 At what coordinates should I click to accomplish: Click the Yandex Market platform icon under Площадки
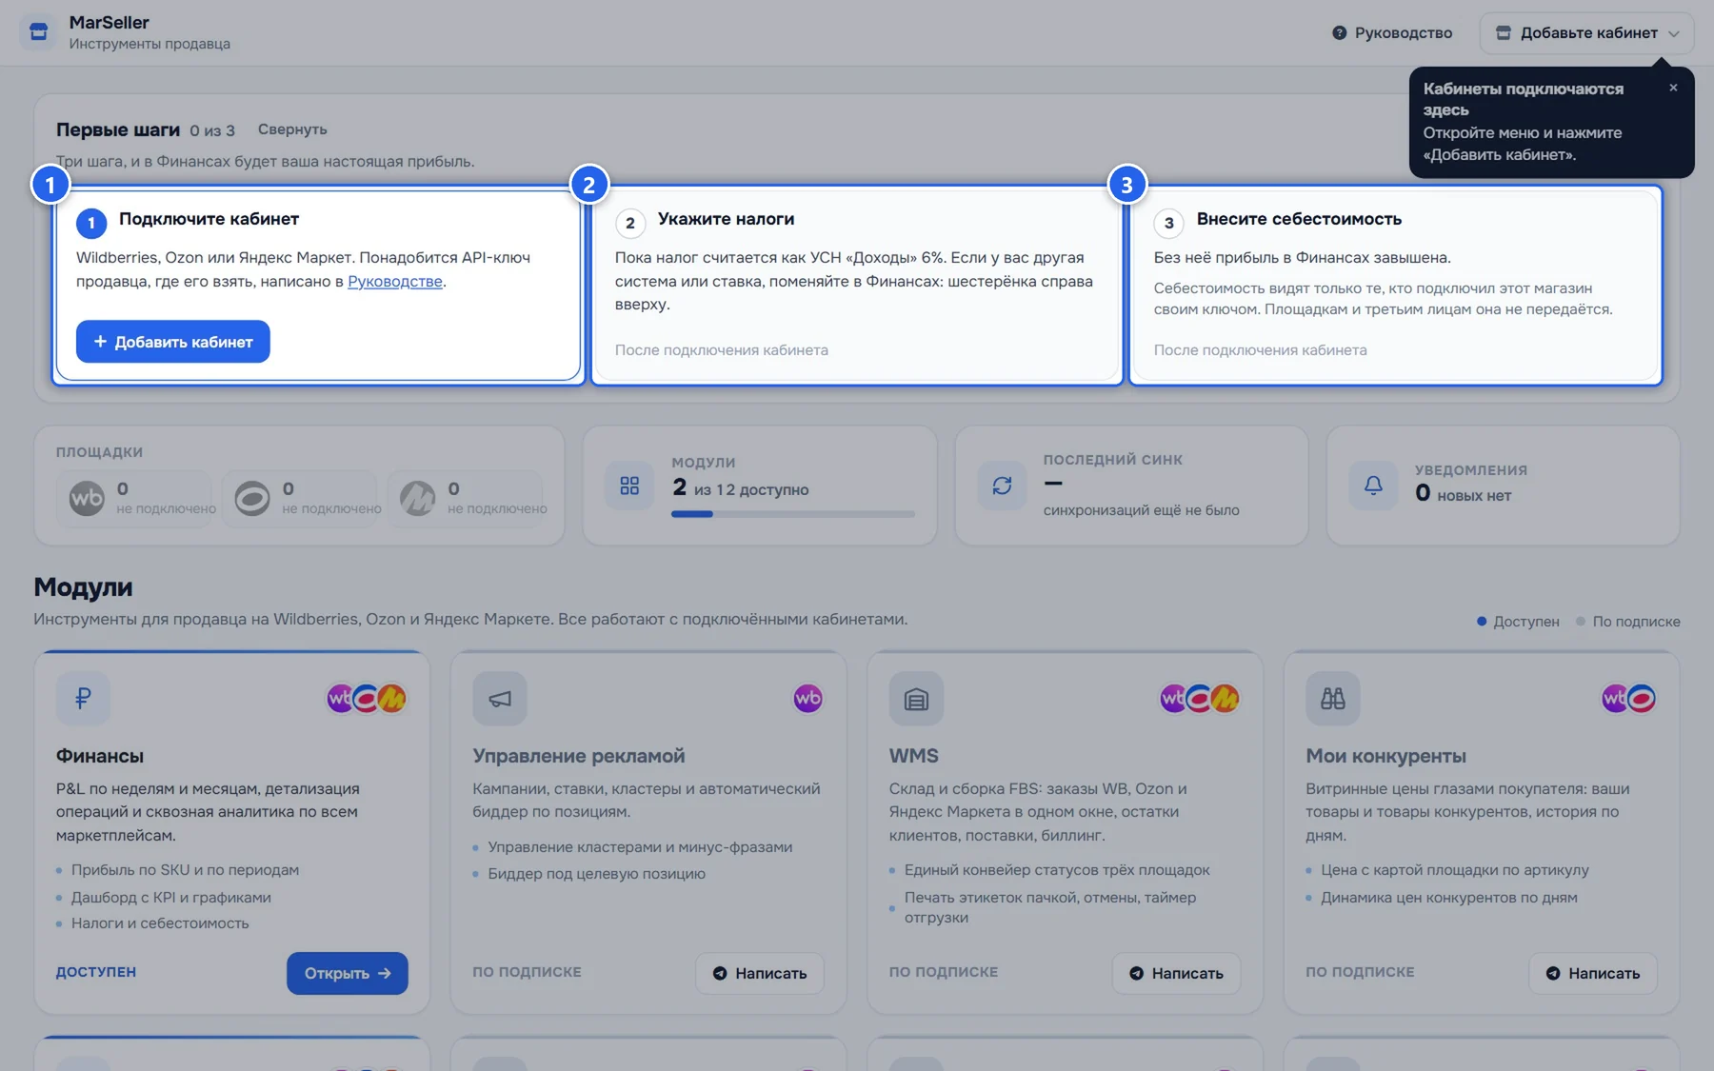tap(417, 498)
